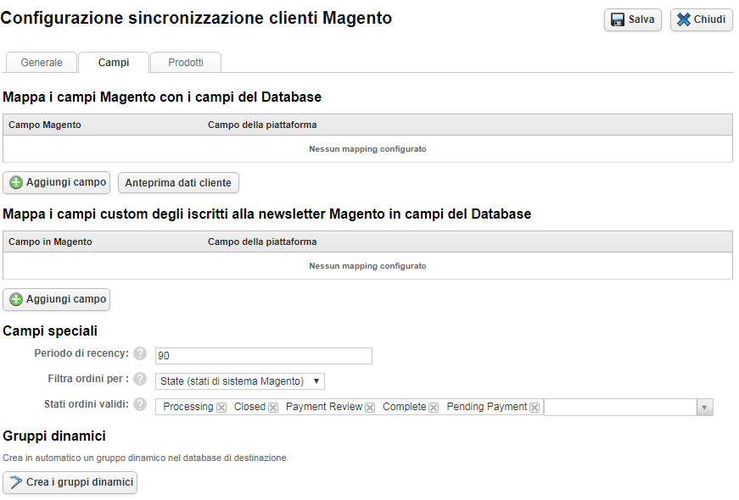Click the Stati ordini validi text input area

coord(620,408)
